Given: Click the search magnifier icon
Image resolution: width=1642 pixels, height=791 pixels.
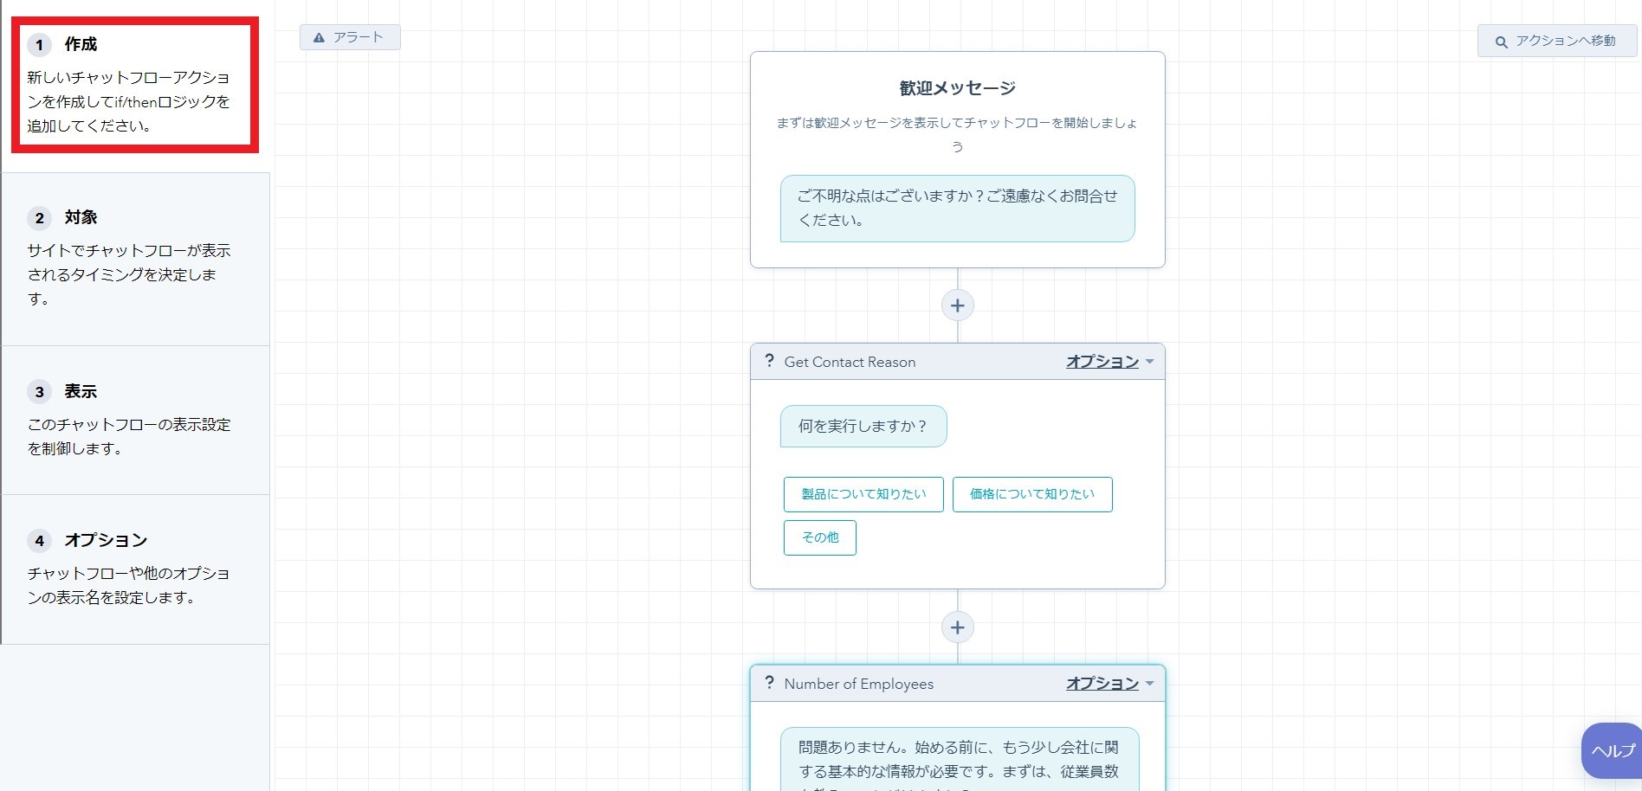Looking at the screenshot, I should pyautogui.click(x=1501, y=42).
